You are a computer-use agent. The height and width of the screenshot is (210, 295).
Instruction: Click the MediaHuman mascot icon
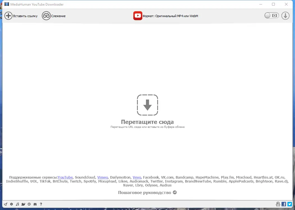278,204
